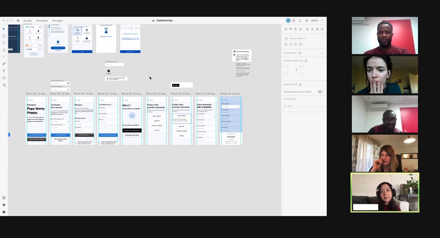Screen dimensions: 440x238
Task: Select the Line tool
Action: [x=4, y=57]
